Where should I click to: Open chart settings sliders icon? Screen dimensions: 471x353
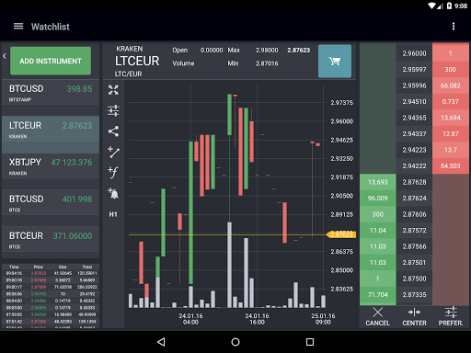coord(113,110)
